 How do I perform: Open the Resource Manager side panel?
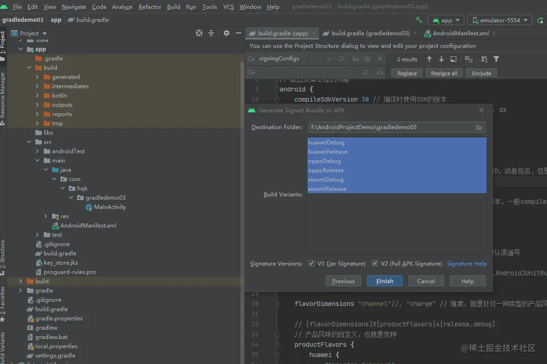point(3,99)
